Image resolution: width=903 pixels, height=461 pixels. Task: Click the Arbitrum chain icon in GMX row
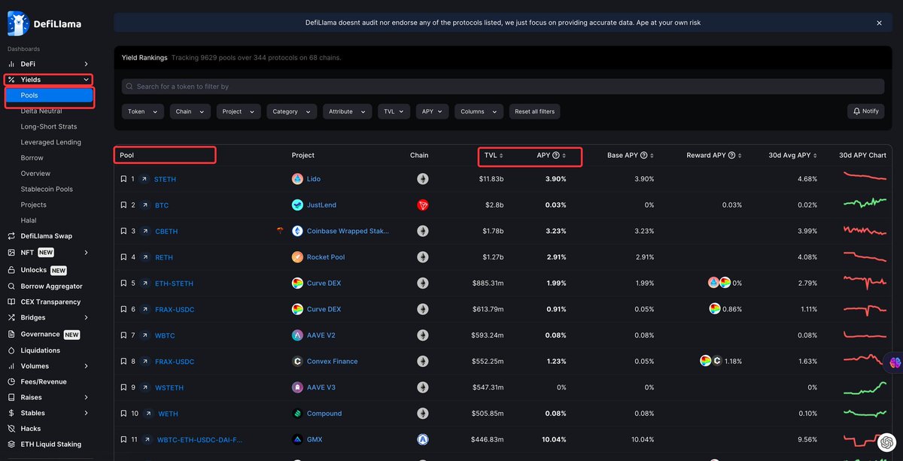click(x=423, y=439)
